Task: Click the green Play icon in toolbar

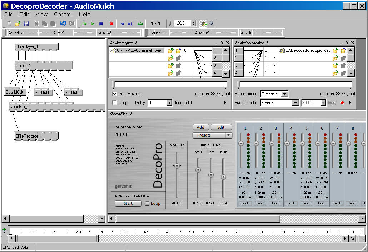Action: [x=93, y=24]
